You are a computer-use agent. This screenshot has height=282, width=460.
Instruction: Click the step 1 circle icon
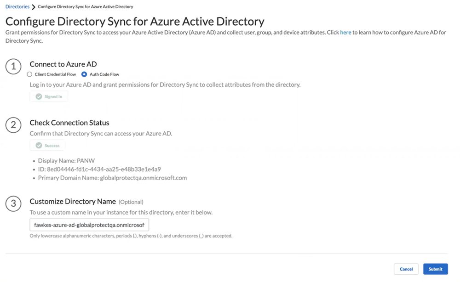coord(13,67)
